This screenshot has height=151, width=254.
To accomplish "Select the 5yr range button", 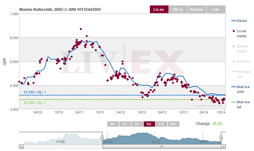I will [x=149, y=124].
